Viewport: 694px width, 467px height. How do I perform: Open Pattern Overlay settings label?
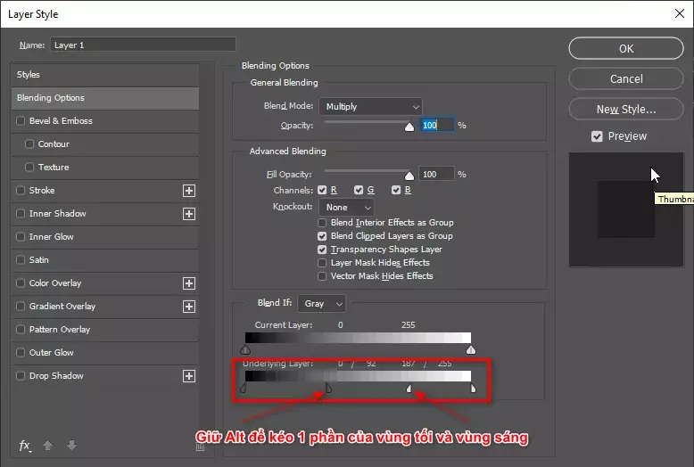(x=60, y=330)
